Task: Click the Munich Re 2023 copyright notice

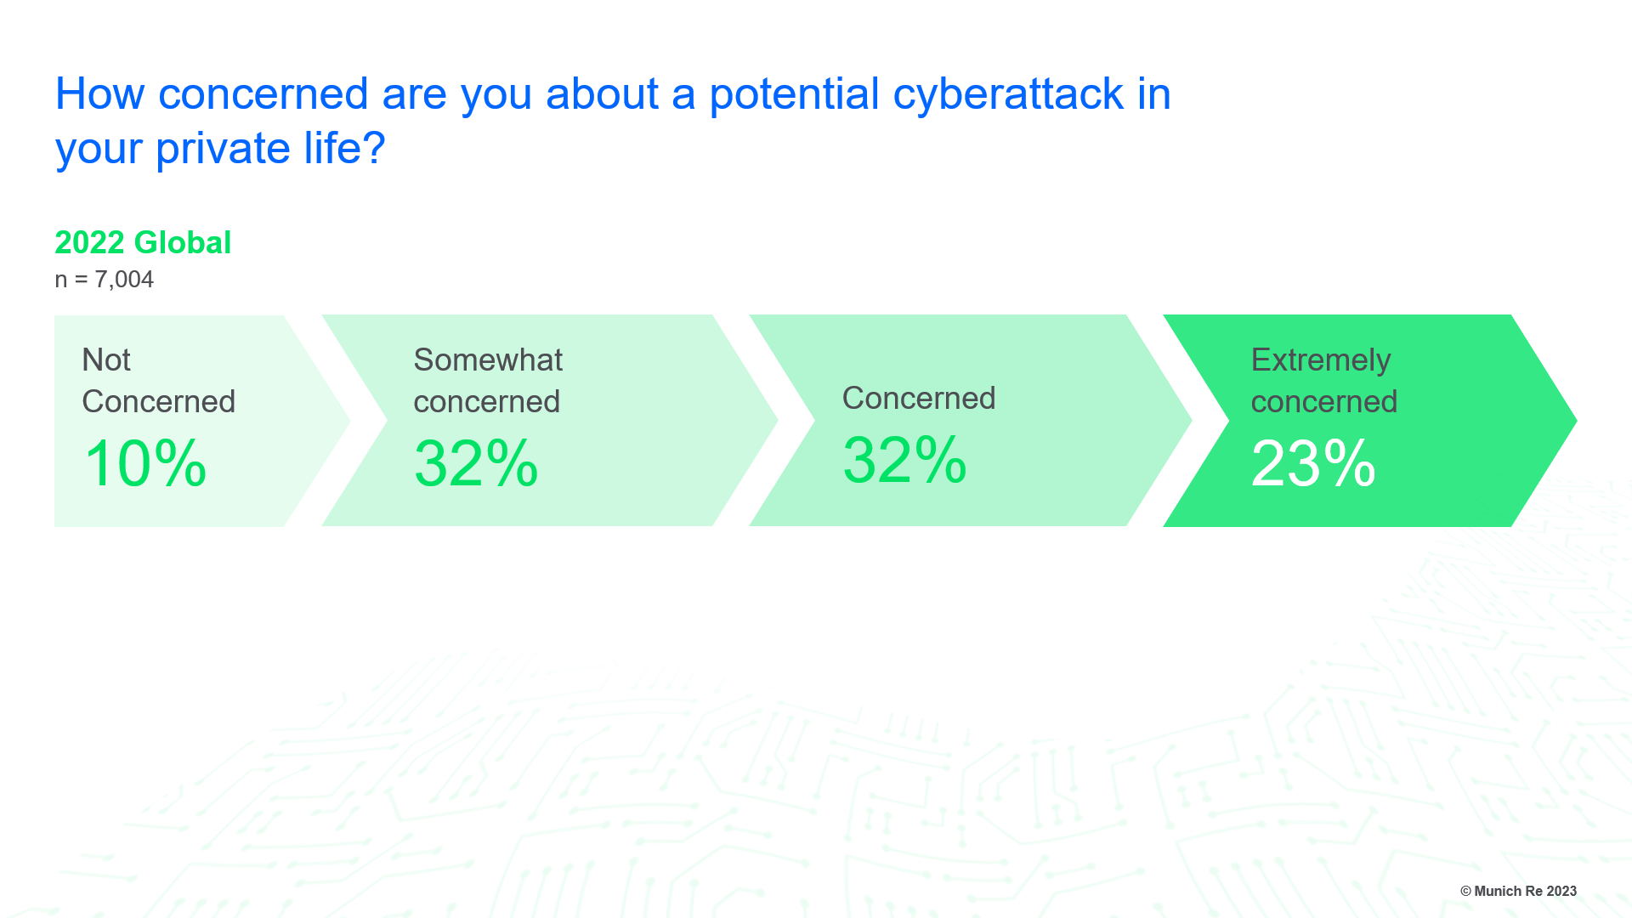Action: tap(1518, 891)
